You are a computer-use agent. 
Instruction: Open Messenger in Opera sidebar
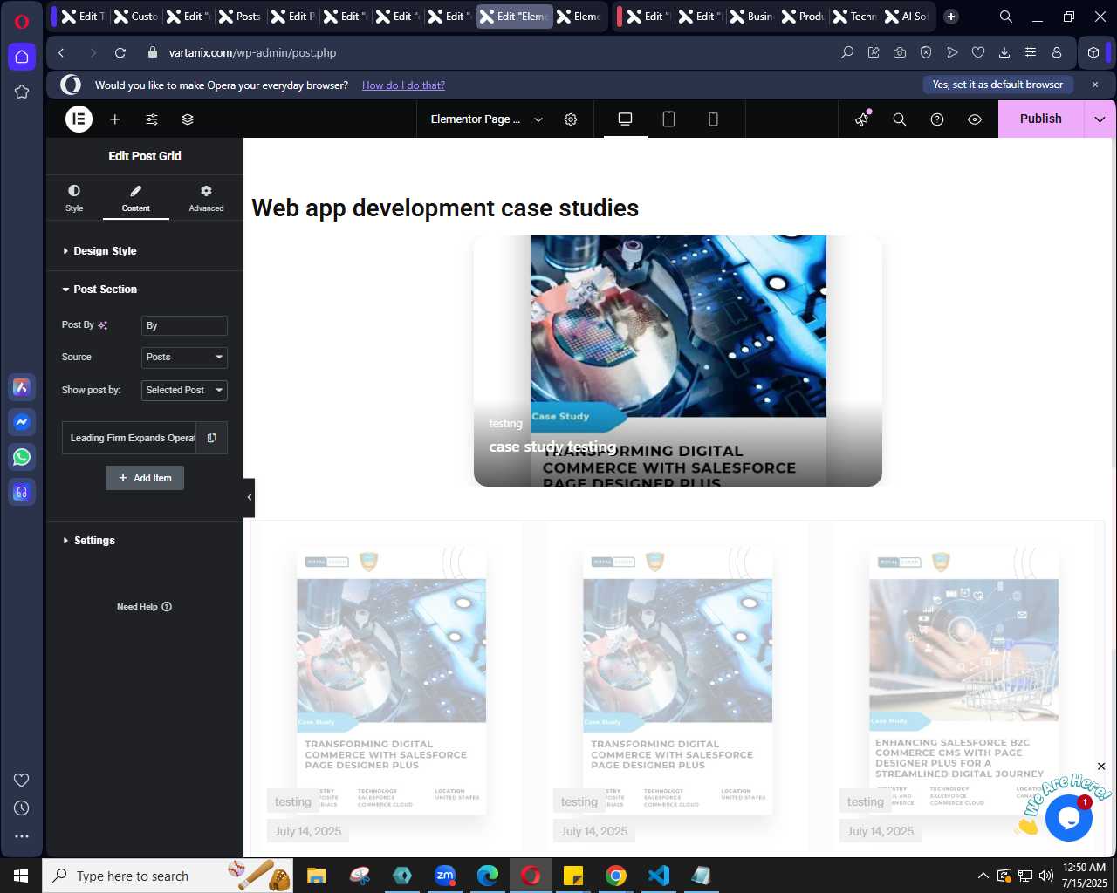(22, 422)
